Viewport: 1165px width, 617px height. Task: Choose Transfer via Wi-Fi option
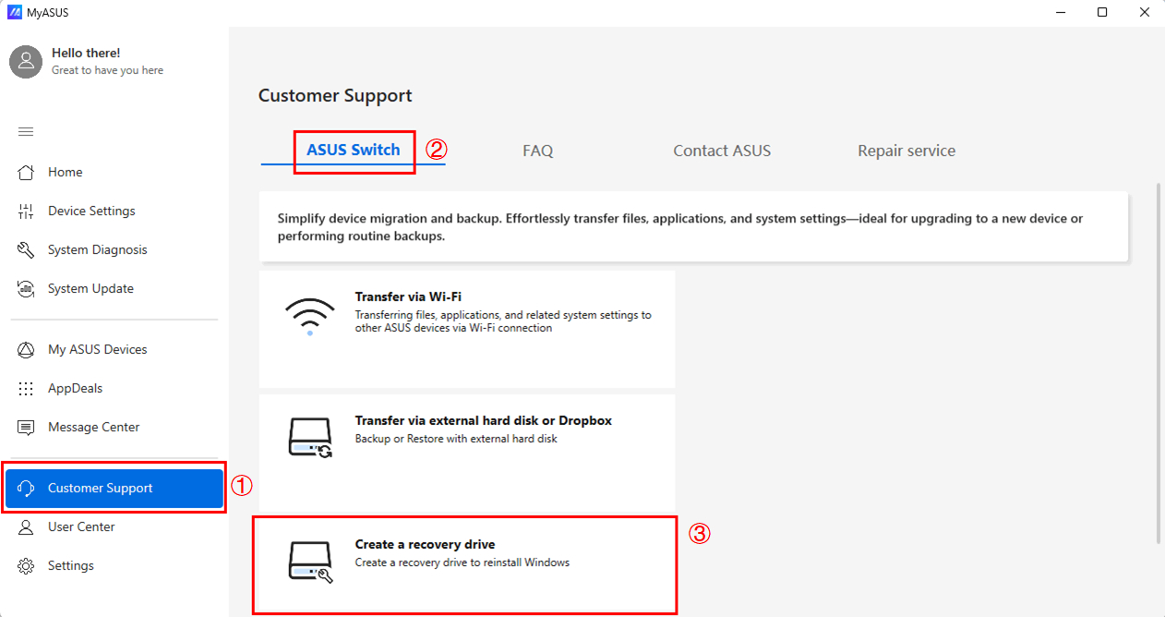point(466,328)
